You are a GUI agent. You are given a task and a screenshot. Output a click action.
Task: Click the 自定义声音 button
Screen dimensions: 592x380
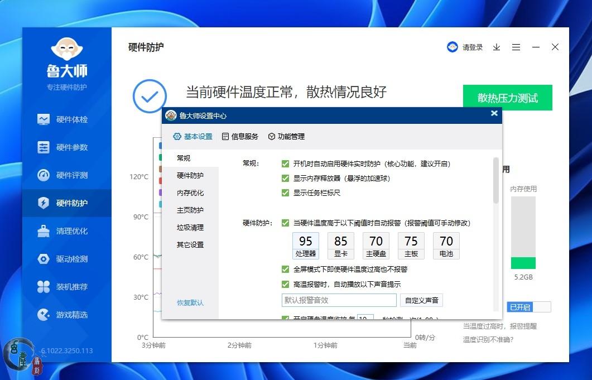(421, 300)
